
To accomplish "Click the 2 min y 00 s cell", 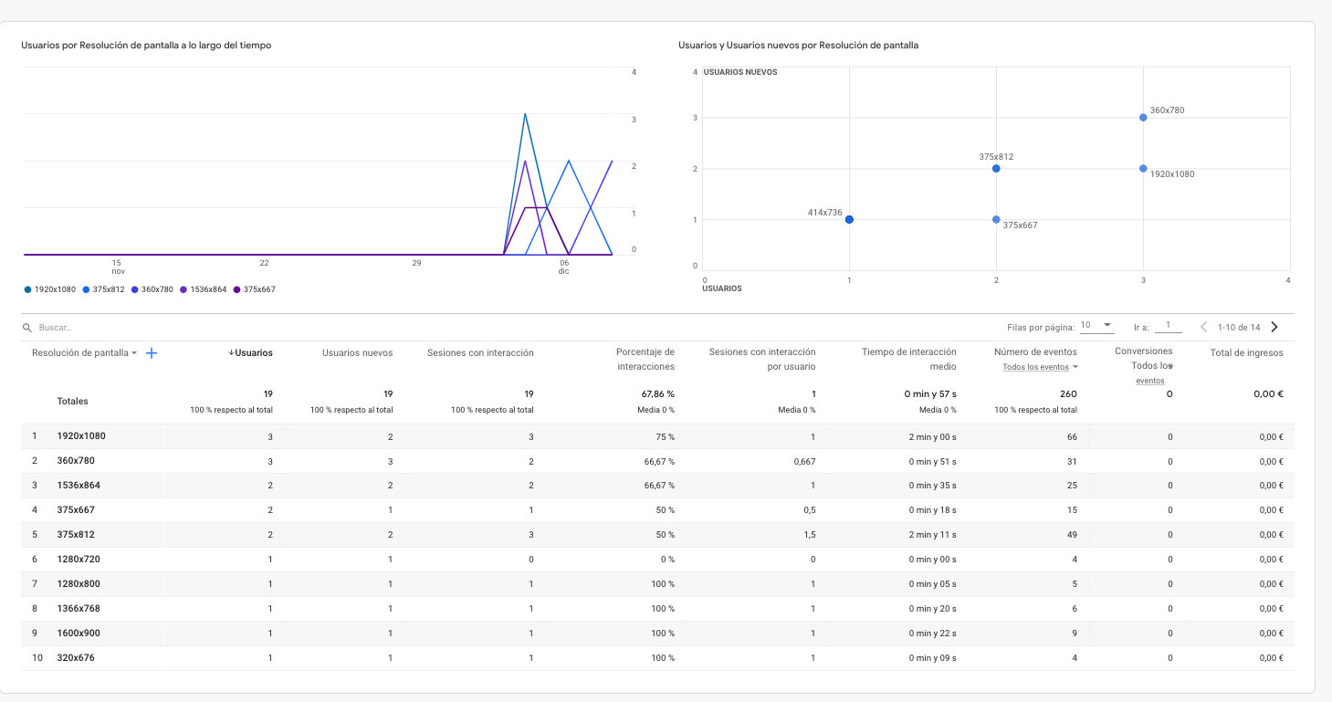I will [932, 437].
